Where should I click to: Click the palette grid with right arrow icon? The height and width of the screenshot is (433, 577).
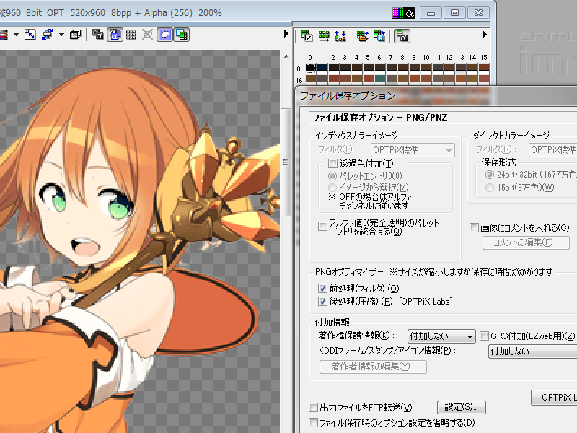pyautogui.click(x=324, y=36)
